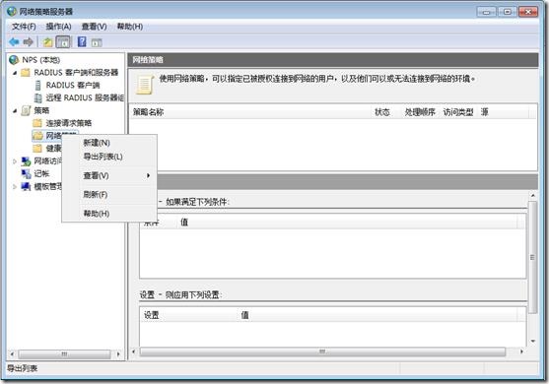Open the 帮助(H) menu in menu bar

pos(129,27)
